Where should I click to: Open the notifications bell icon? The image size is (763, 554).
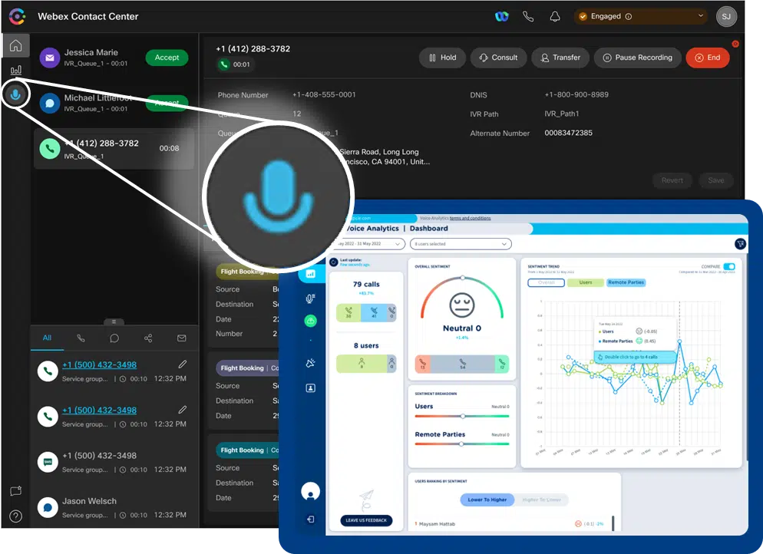[555, 16]
